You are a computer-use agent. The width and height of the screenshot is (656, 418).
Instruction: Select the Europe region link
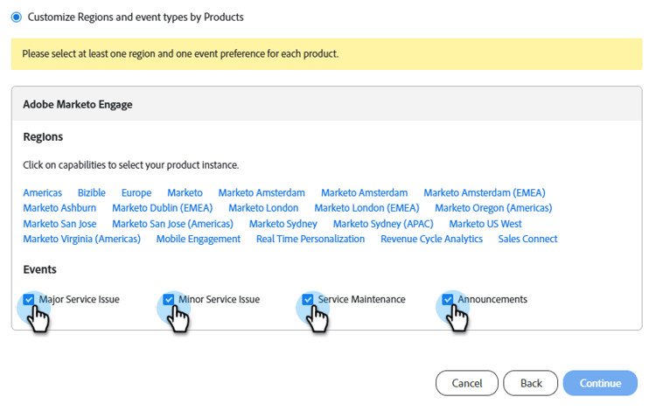pos(136,192)
